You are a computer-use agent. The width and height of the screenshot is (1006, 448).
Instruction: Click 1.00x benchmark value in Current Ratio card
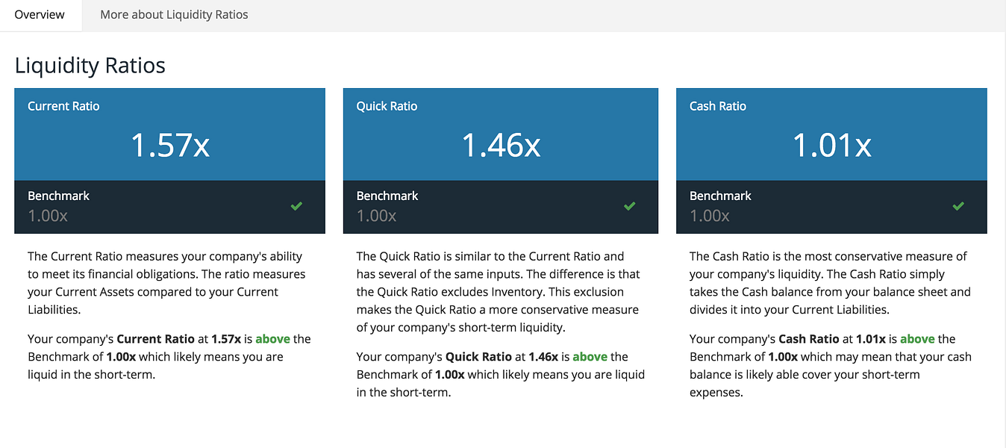click(48, 216)
